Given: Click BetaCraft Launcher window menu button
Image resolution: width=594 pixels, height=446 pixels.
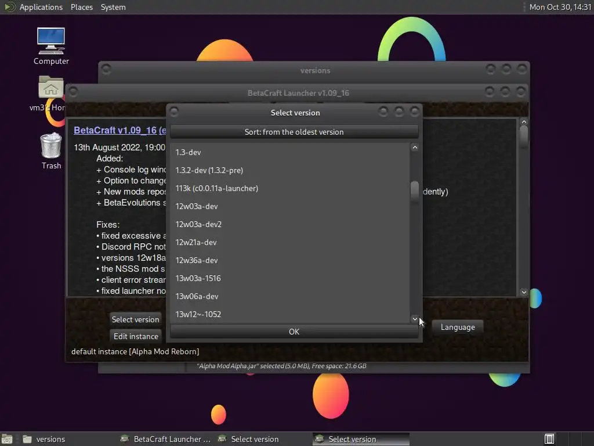Looking at the screenshot, I should point(73,92).
